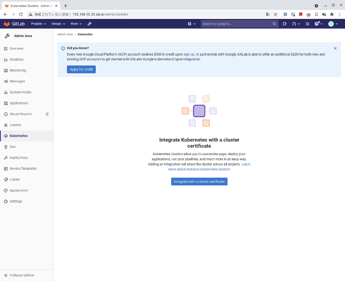Viewport: 345px width, 281px height.
Task: Open the Messages admin page
Action: [18, 81]
